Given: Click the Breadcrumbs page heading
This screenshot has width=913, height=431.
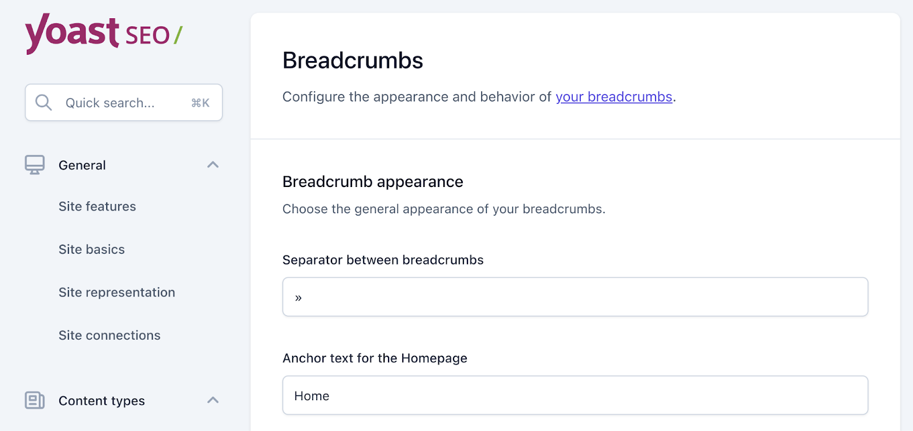Looking at the screenshot, I should (x=353, y=60).
